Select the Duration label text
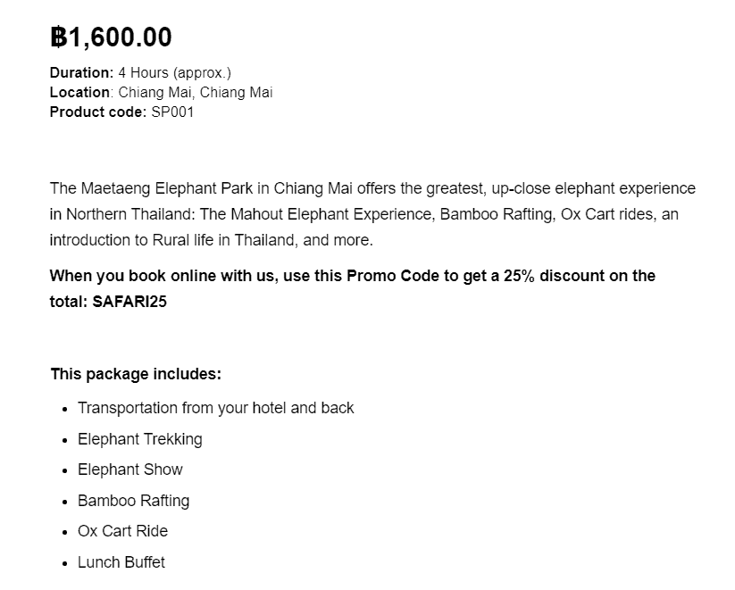The image size is (735, 590). coord(81,72)
